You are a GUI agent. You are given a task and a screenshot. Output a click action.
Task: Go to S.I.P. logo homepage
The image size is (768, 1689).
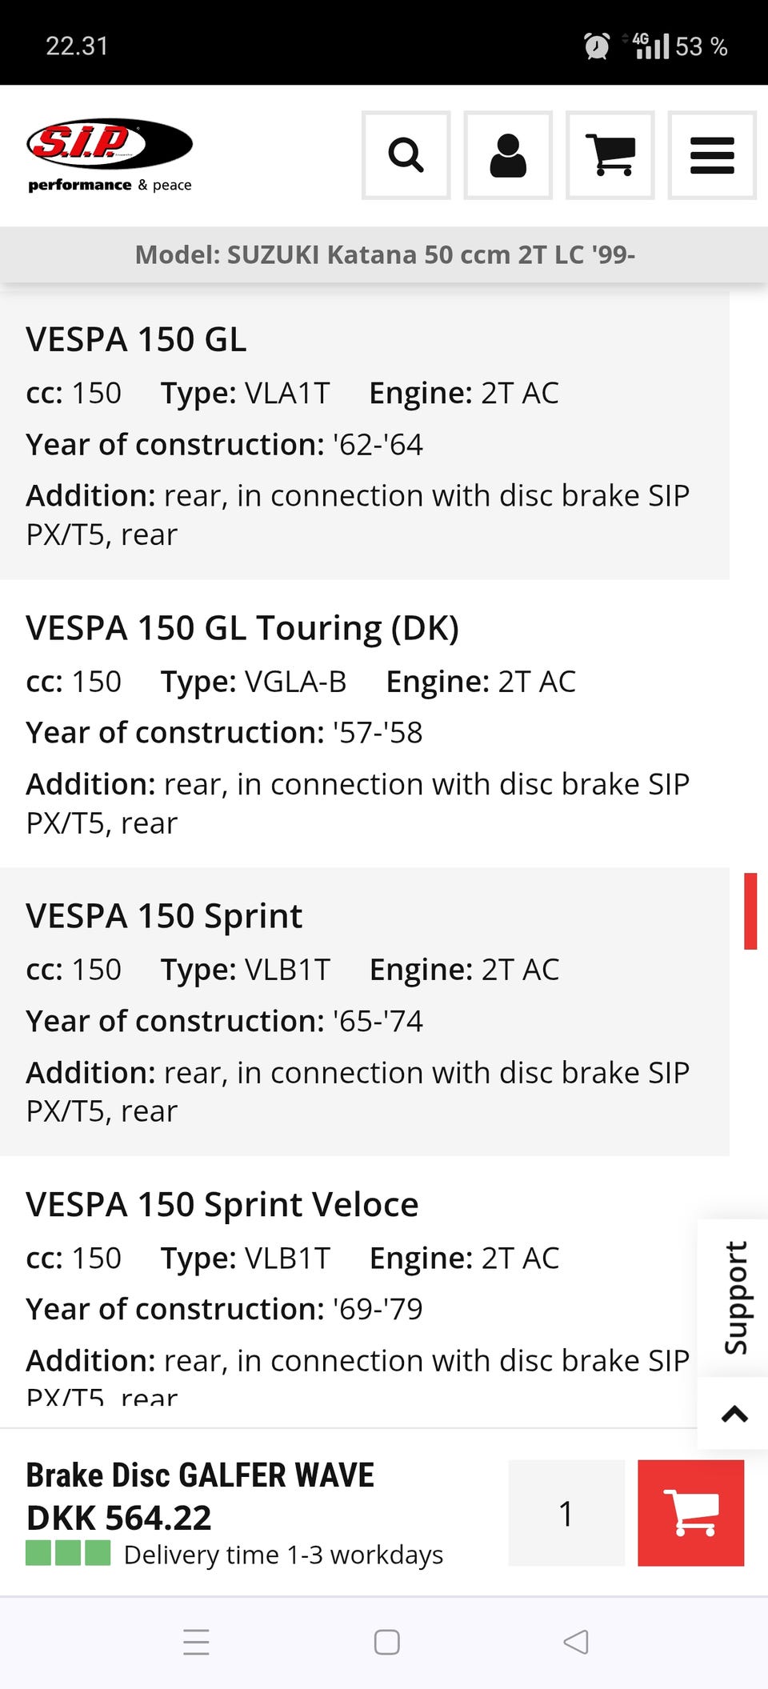(110, 156)
